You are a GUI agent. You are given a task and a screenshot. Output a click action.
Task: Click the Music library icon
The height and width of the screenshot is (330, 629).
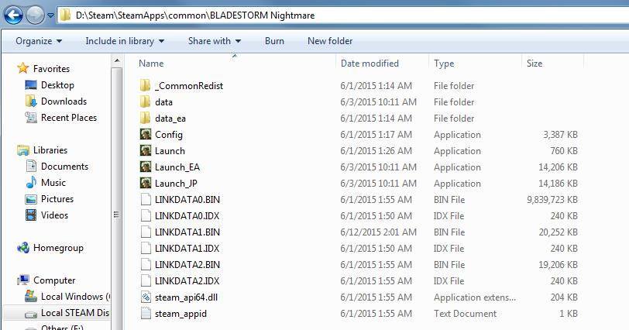[31, 183]
